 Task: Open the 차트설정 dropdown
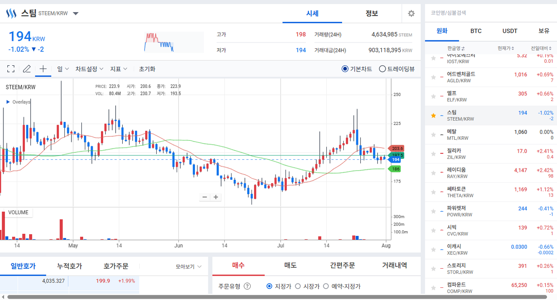(x=89, y=69)
